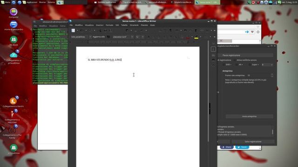298x167 pixels.
Task: Switch to SimpleScreenRecorder taskbar window button
Action: pos(182,2)
